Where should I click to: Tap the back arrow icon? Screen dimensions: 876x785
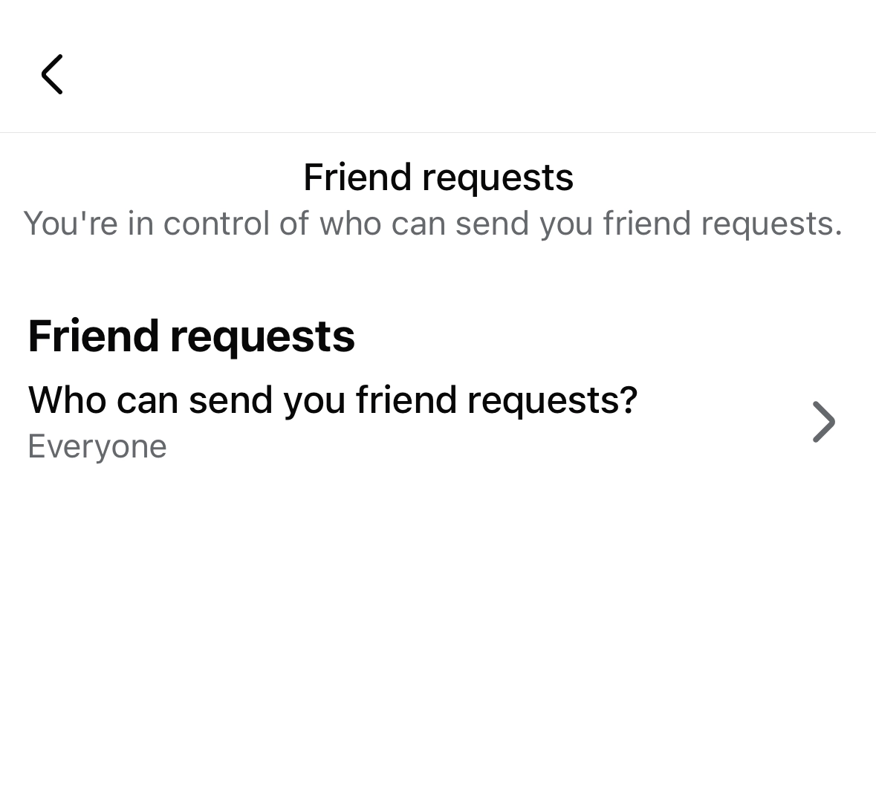(52, 74)
